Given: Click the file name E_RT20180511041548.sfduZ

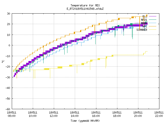Looking at the screenshot, I should coord(85,9).
